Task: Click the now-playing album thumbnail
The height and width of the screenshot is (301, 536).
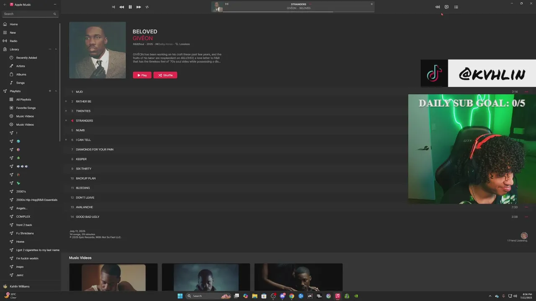Action: [x=217, y=7]
